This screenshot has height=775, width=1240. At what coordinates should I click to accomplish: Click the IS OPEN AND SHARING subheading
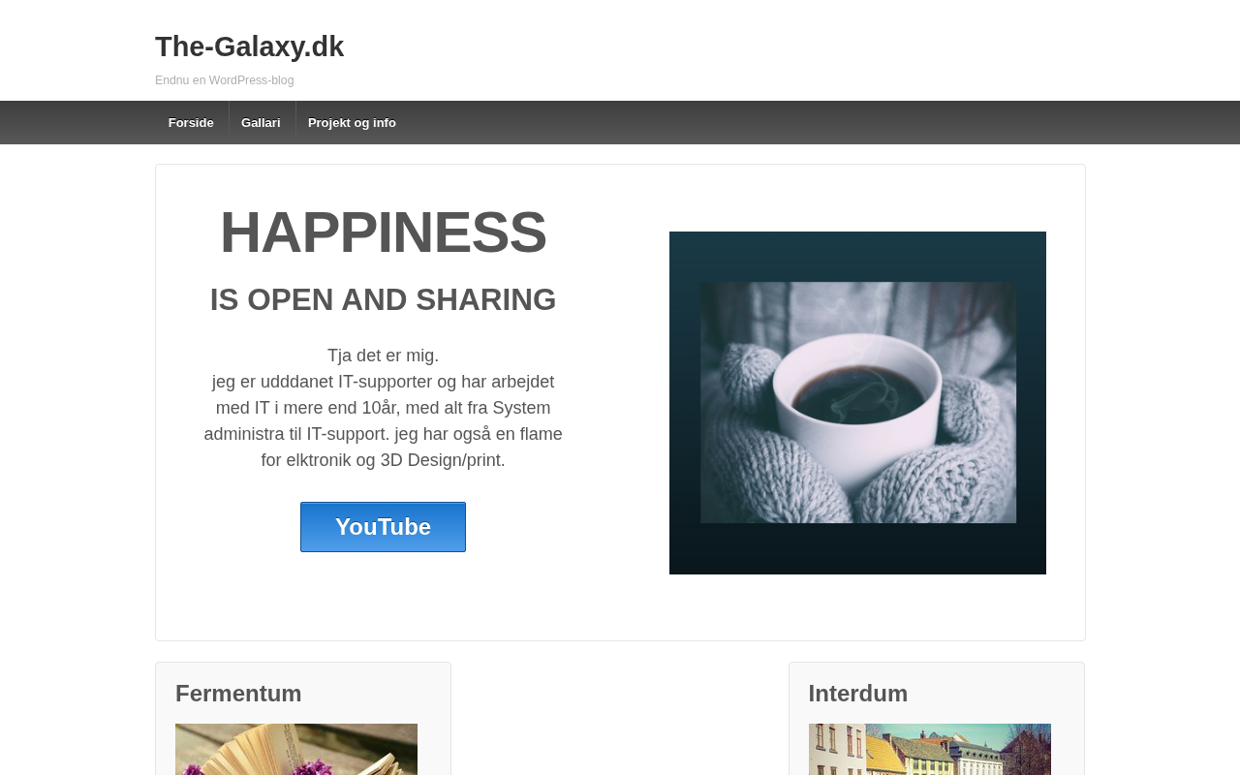click(x=383, y=300)
